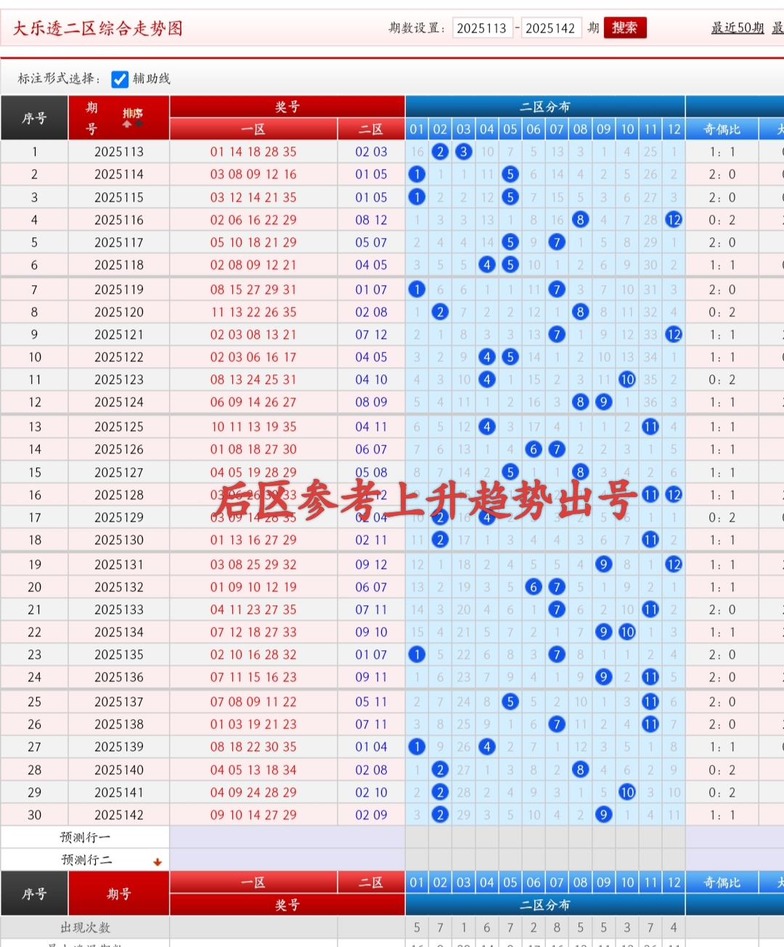
Task: Click the circled 07 ball in row 2025119
Action: point(557,289)
